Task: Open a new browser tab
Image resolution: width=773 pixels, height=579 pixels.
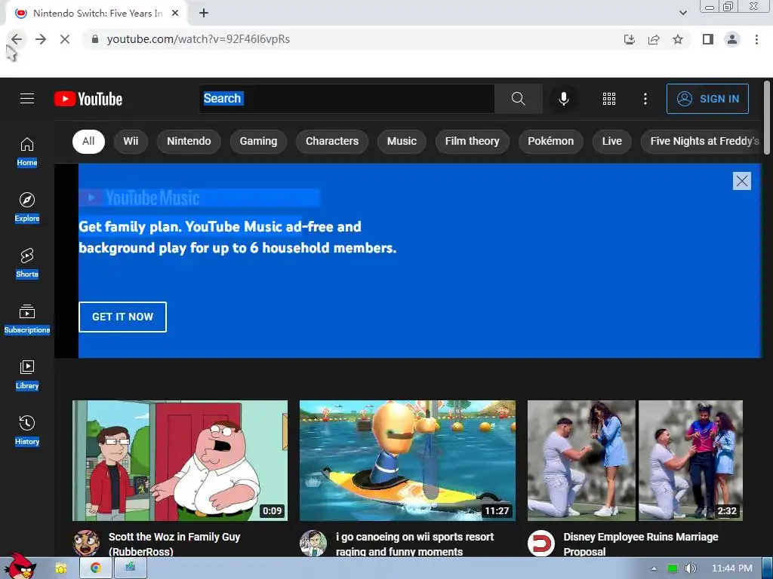Action: pos(204,14)
